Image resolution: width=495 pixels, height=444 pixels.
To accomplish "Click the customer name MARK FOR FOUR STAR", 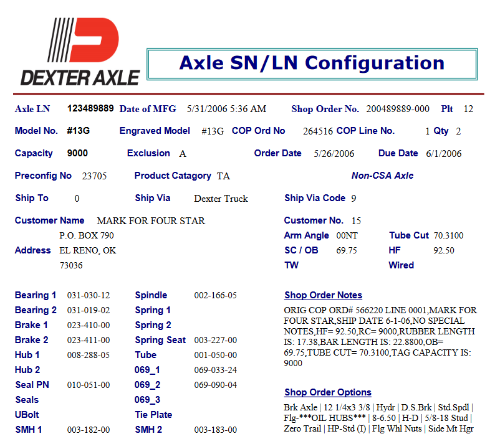I will (151, 221).
